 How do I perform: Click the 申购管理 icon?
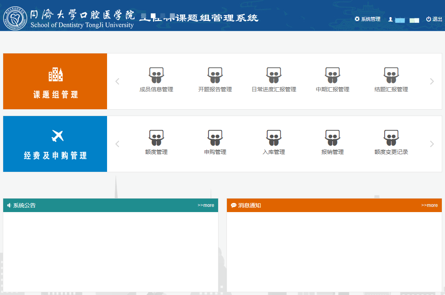215,138
